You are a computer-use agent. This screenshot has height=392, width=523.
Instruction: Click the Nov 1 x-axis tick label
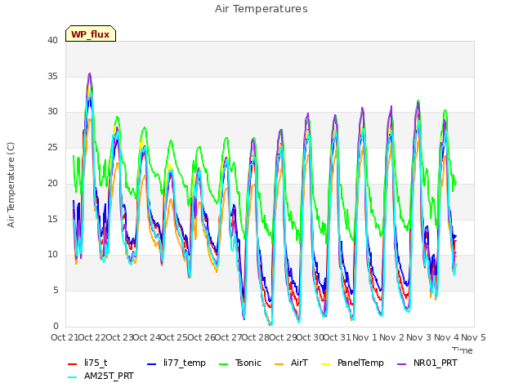364,337
